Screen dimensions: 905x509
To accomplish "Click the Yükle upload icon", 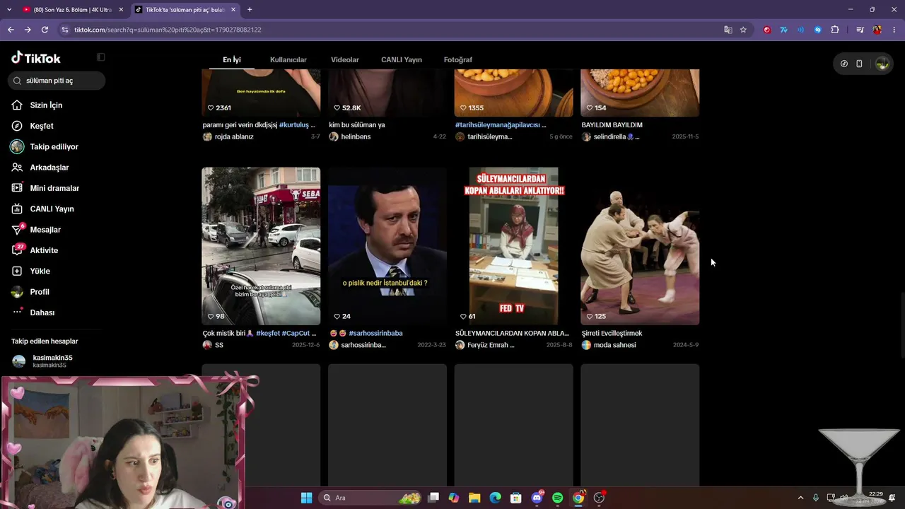I will (17, 271).
